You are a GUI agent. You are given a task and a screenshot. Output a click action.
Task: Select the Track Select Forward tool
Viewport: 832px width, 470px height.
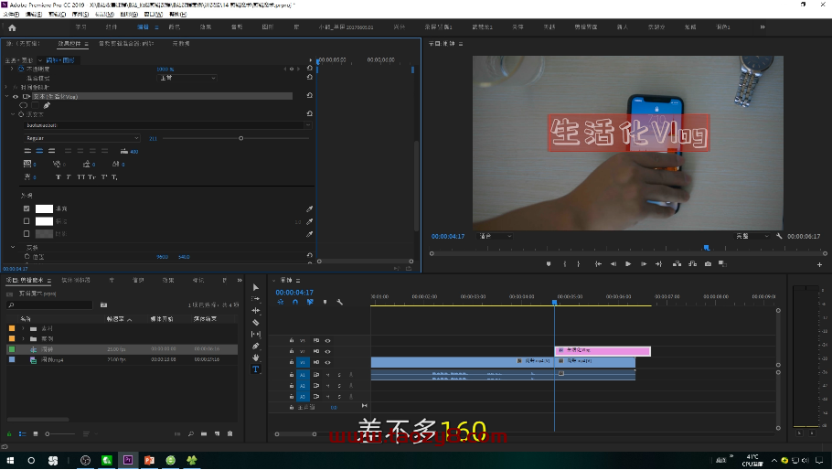[x=256, y=299]
